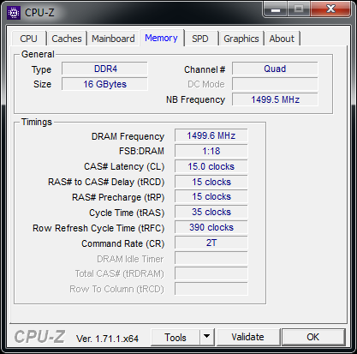
Task: Click the 'RAS# Precharge (tRP)' label
Action: pyautogui.click(x=118, y=197)
